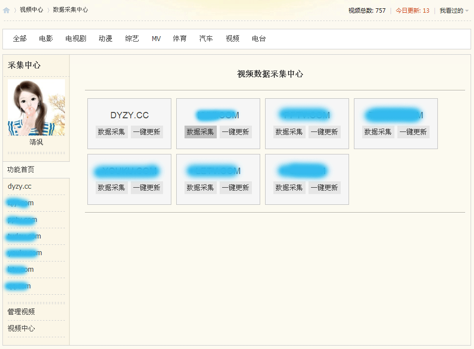Screen dimensions: 474x349
Task: Select the 视频 category tab
Action: coord(232,39)
